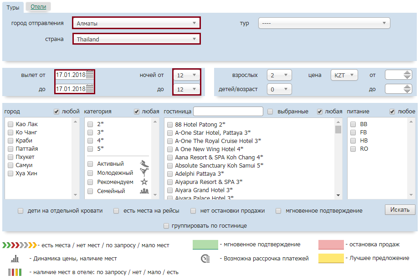Open the KZT currency dropdown
This screenshot has width=420, height=280.
(x=344, y=75)
